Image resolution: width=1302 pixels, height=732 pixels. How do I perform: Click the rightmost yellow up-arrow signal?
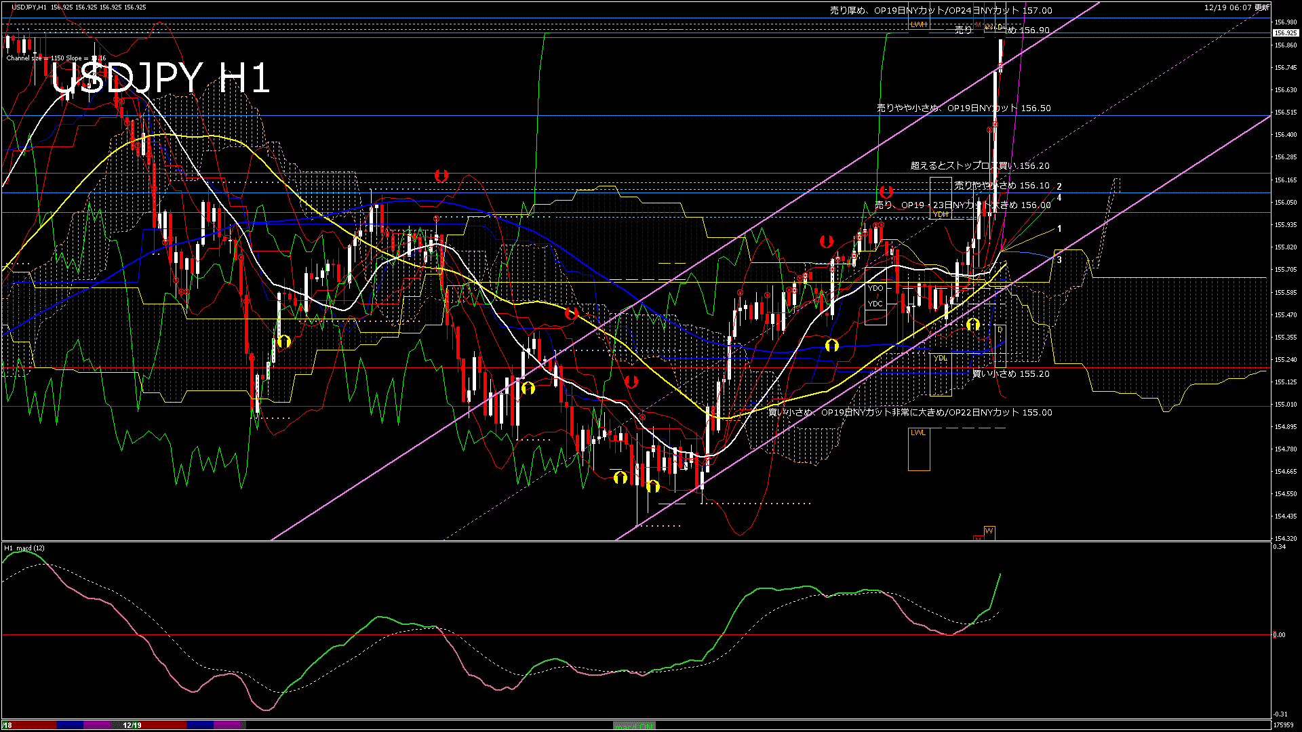click(973, 325)
